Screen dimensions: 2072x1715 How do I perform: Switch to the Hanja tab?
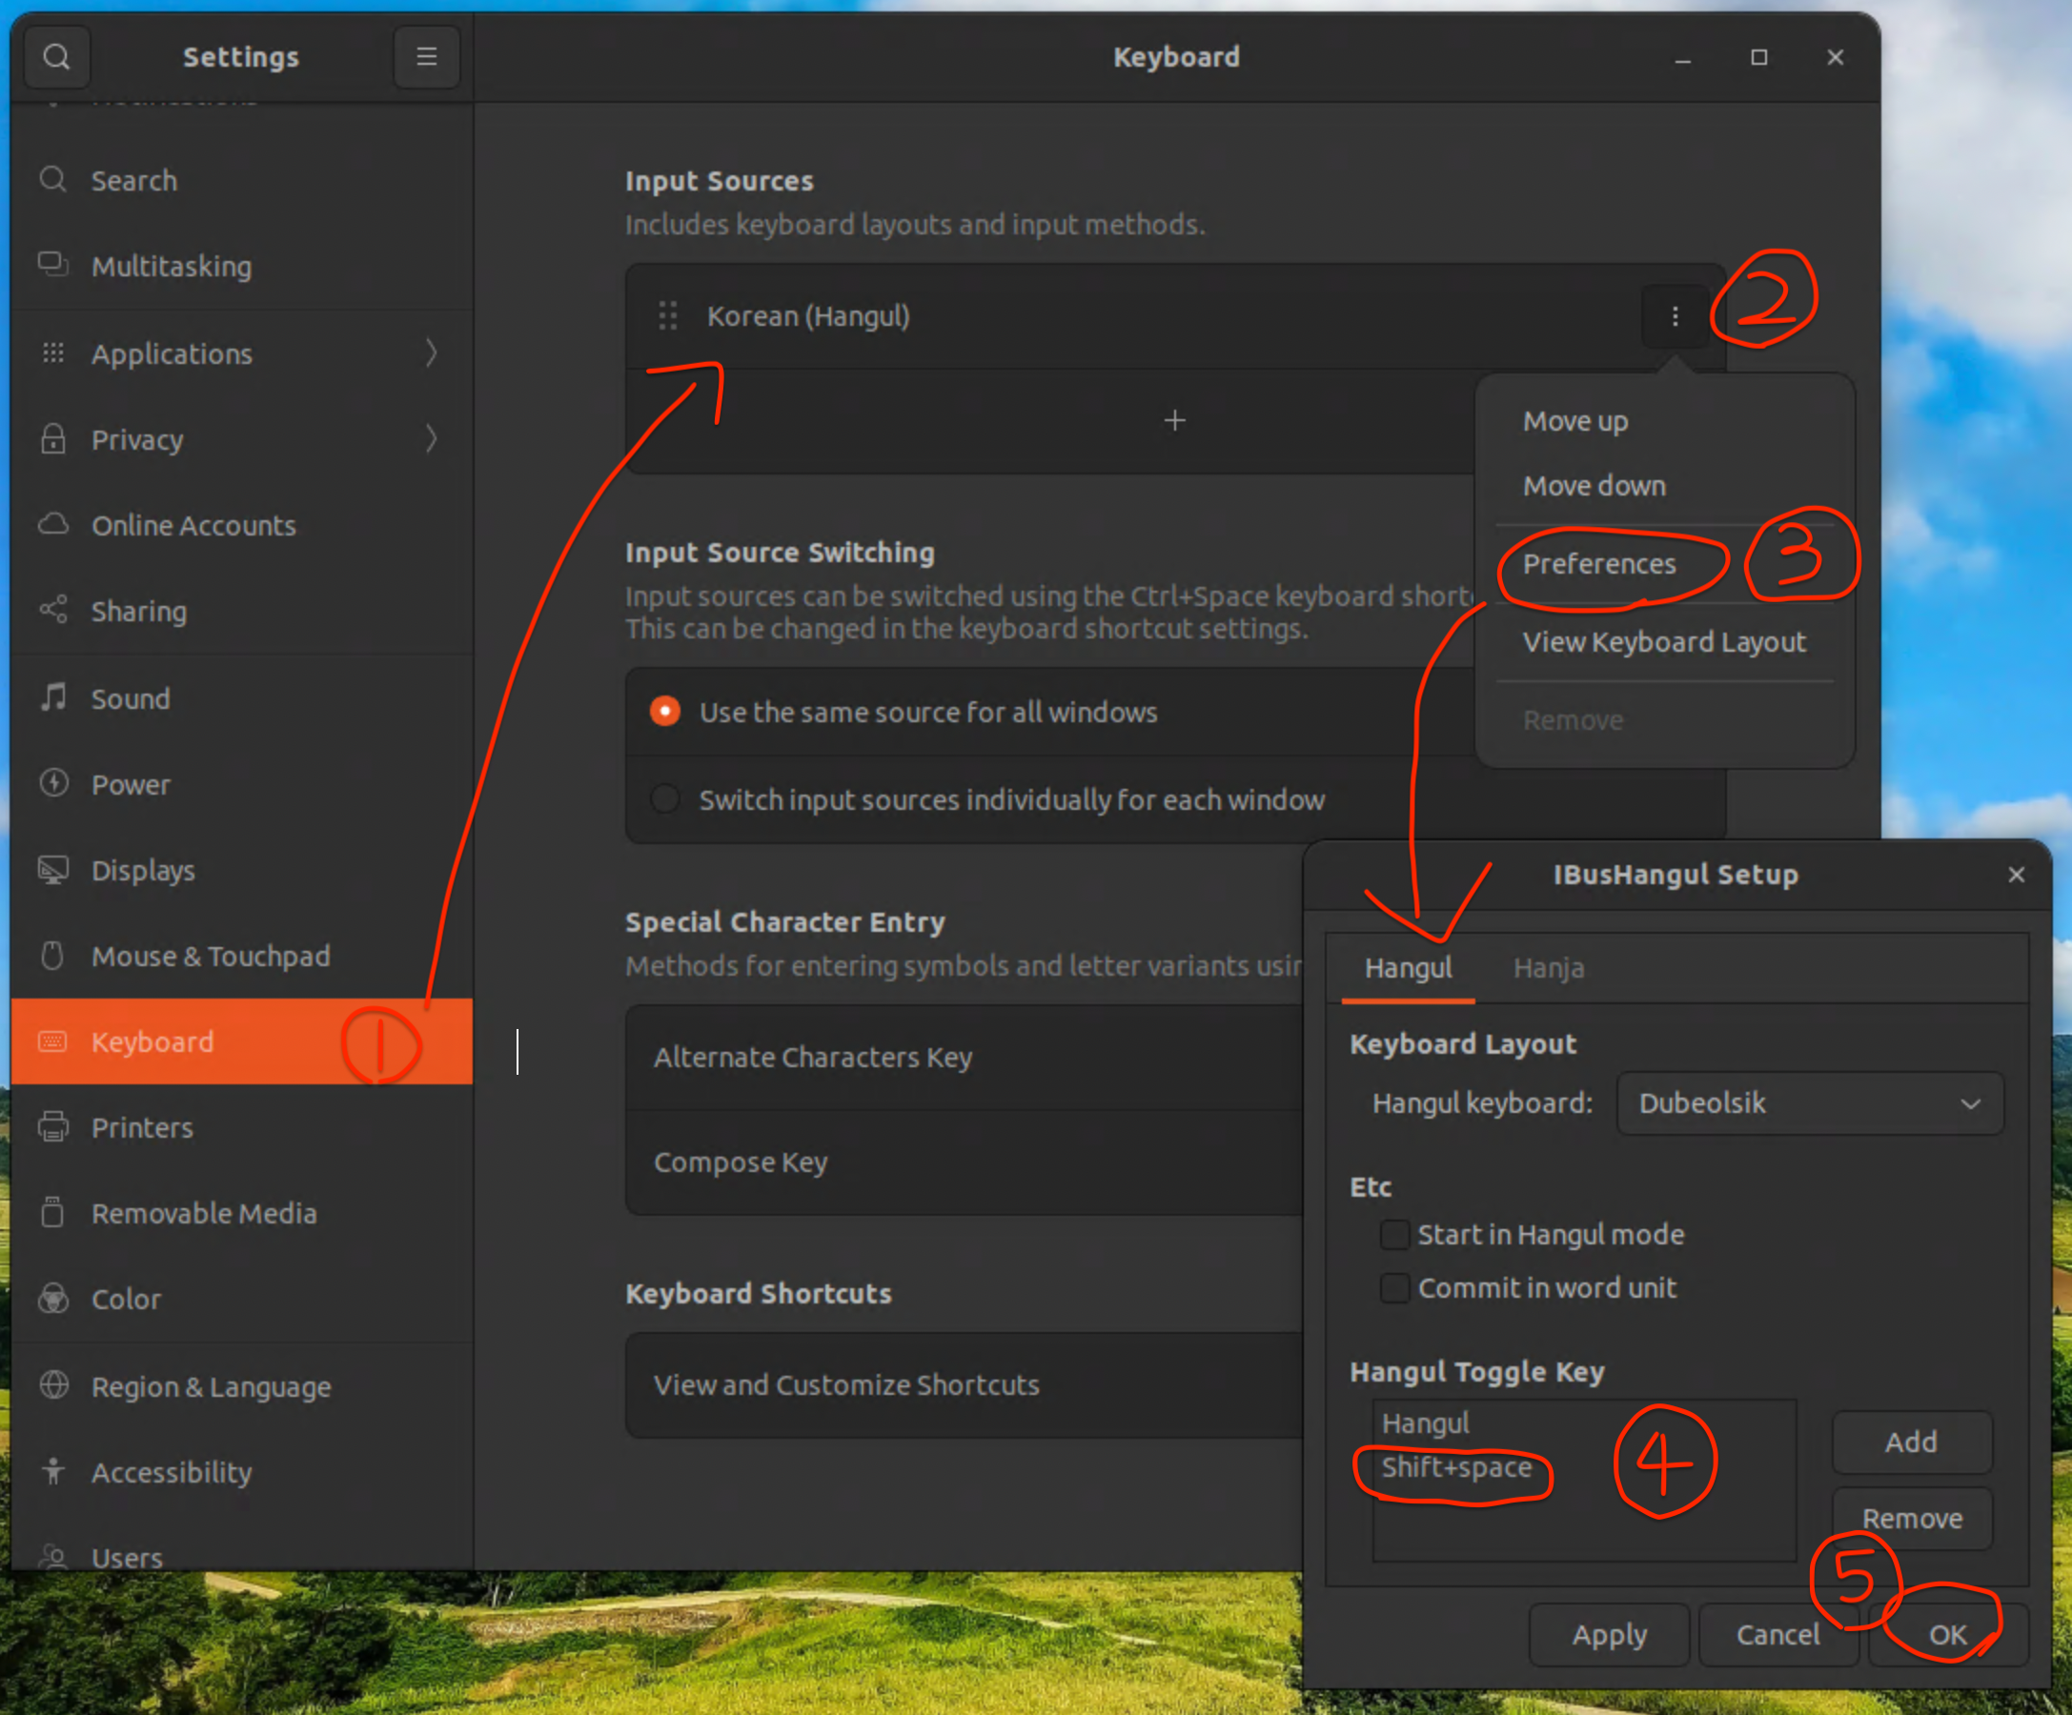[x=1548, y=968]
